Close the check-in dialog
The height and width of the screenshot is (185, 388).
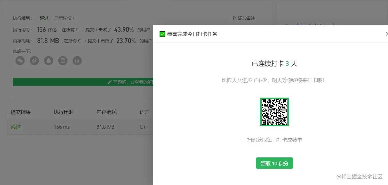pyautogui.click(x=387, y=34)
